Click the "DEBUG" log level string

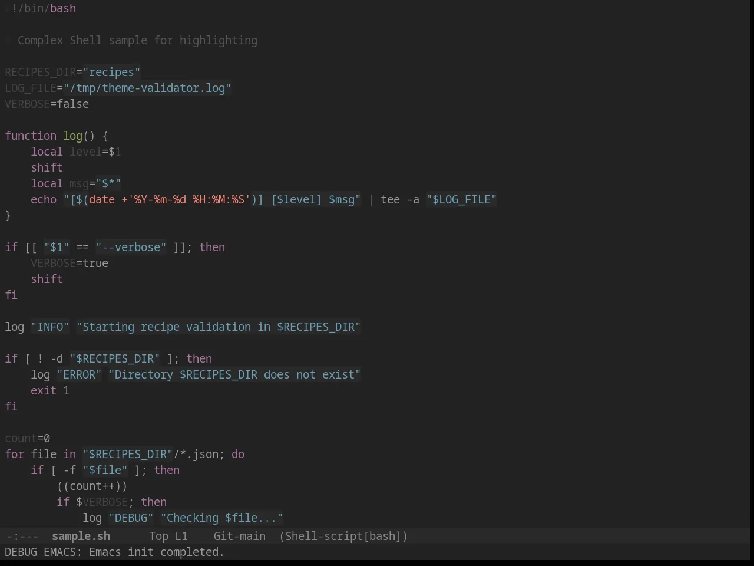click(x=131, y=518)
